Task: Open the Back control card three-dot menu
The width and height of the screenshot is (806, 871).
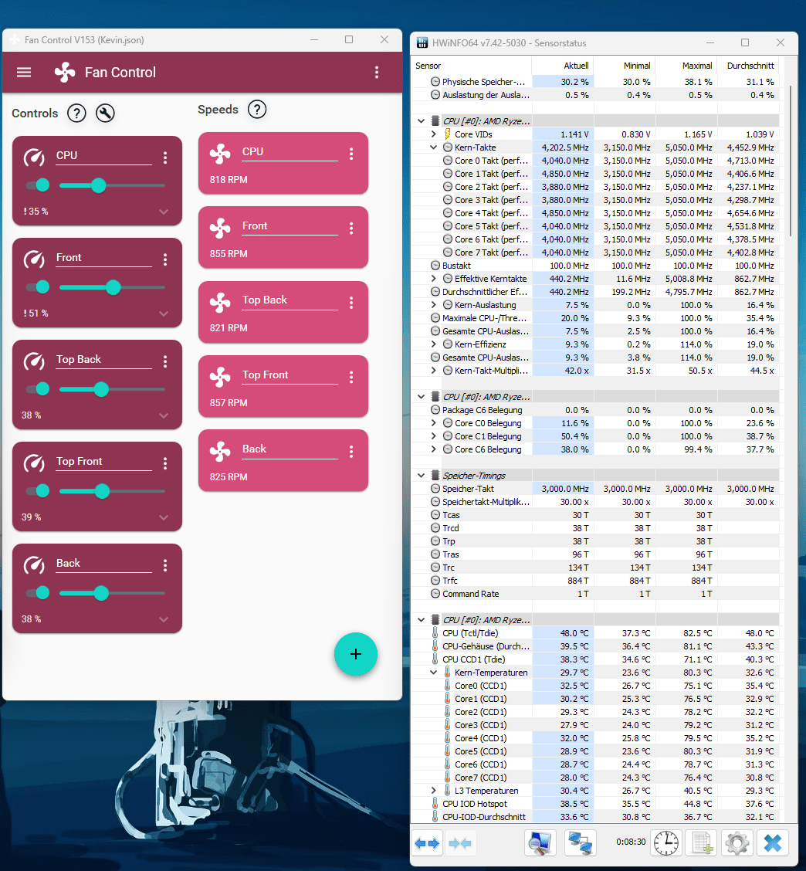Action: pos(165,565)
